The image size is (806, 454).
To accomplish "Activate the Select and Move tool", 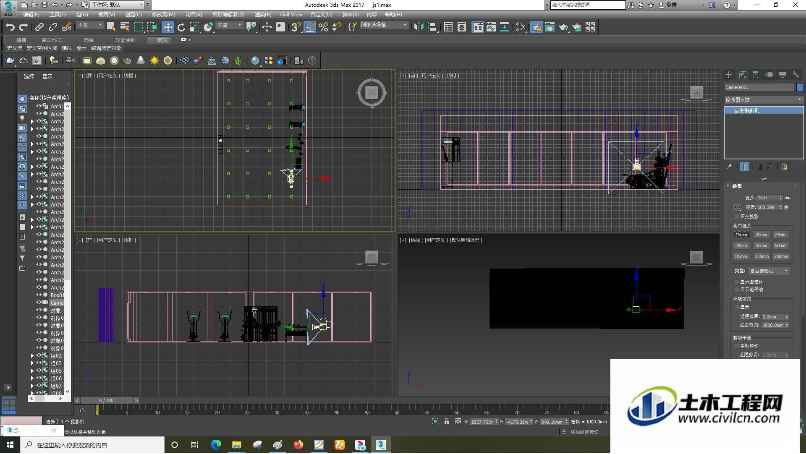I will [x=168, y=27].
